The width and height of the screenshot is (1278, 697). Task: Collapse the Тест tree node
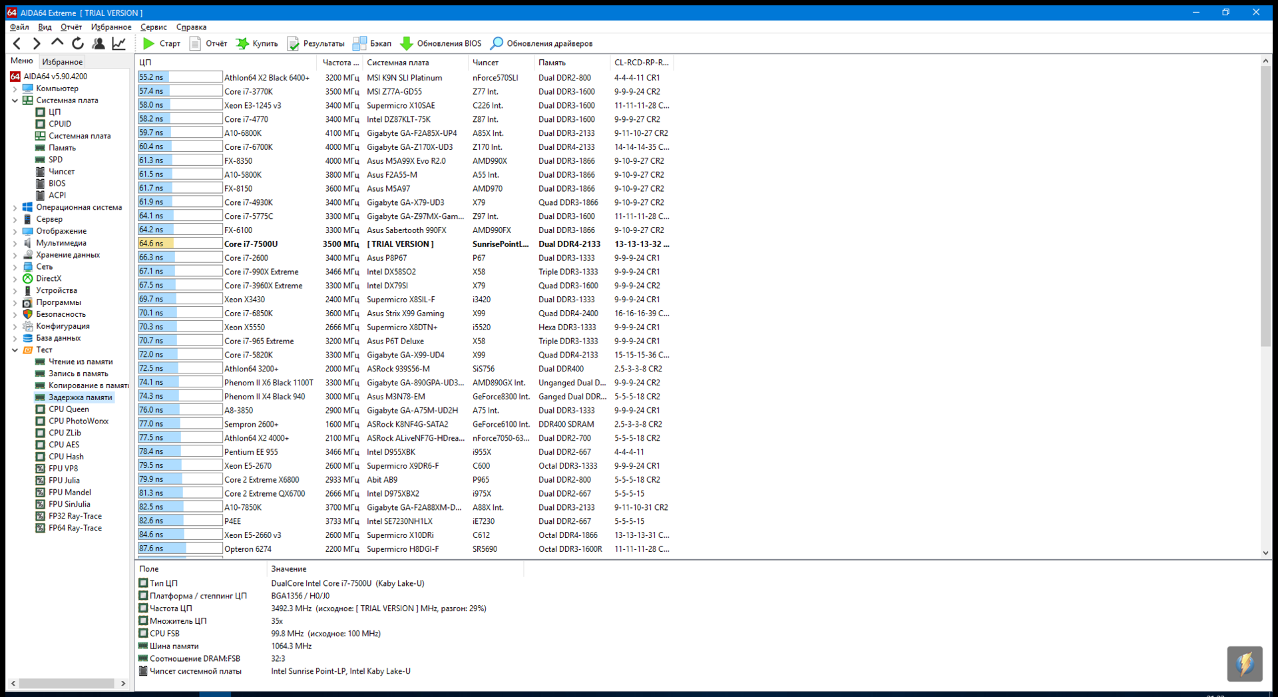point(15,350)
